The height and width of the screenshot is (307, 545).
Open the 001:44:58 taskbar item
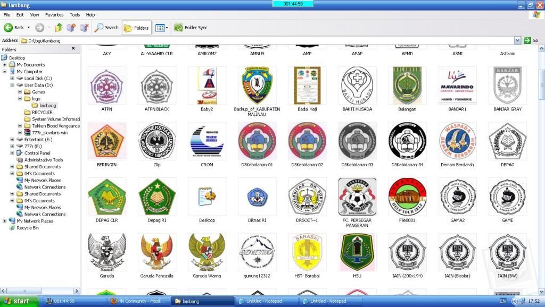tap(73, 301)
